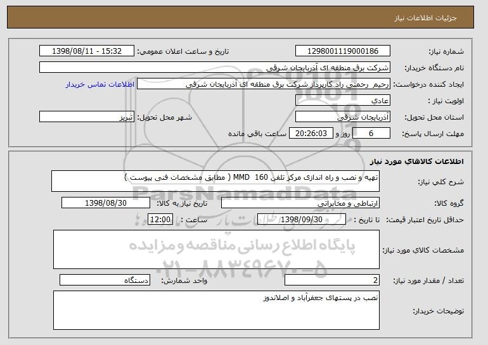Click the label تاریخ نیاز به کالا
This screenshot has height=345, width=488.
point(182,204)
